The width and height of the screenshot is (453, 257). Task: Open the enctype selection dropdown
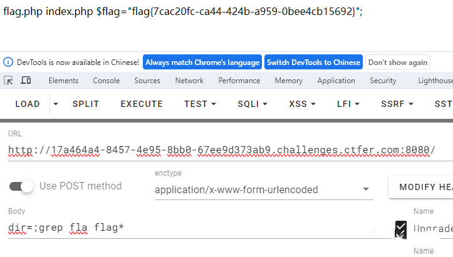point(264,189)
